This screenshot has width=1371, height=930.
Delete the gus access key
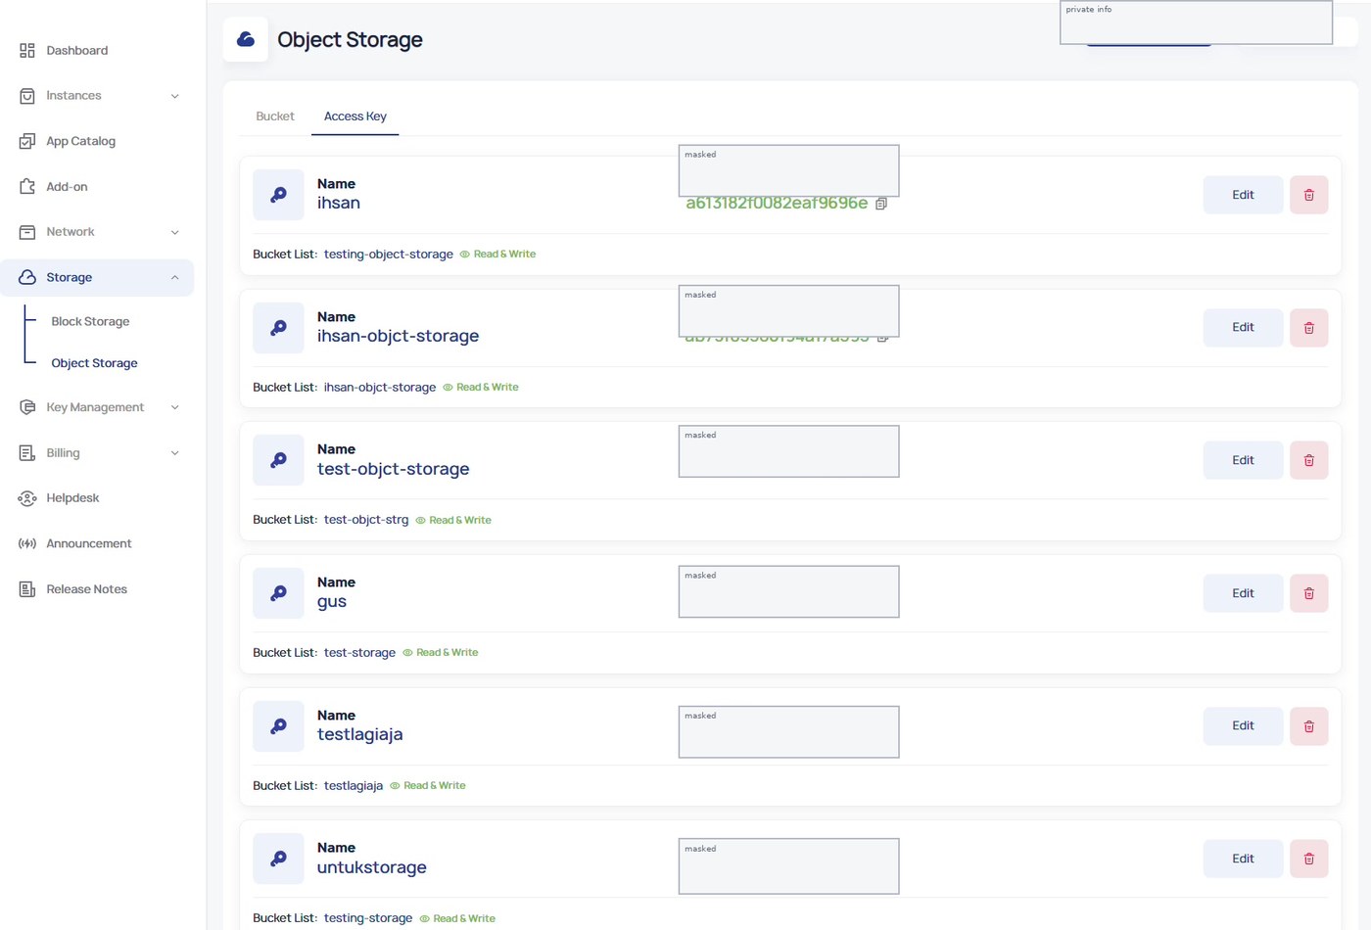[1308, 593]
